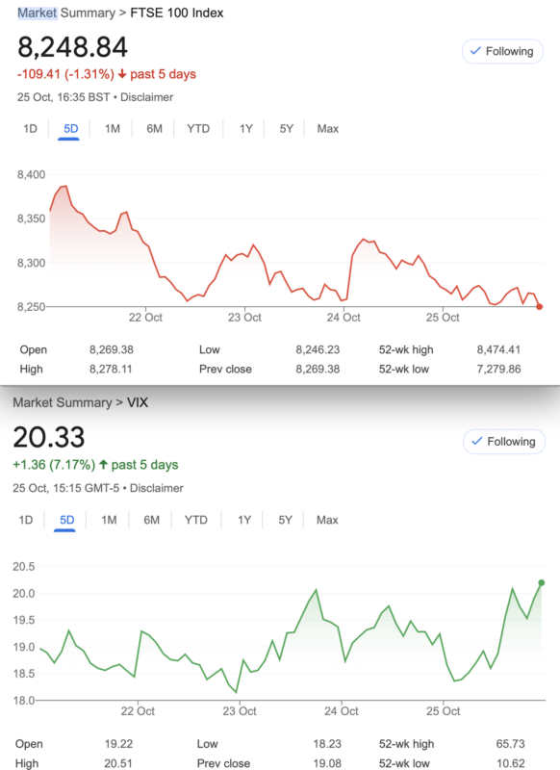Toggle Following button on VIX

coord(503,442)
